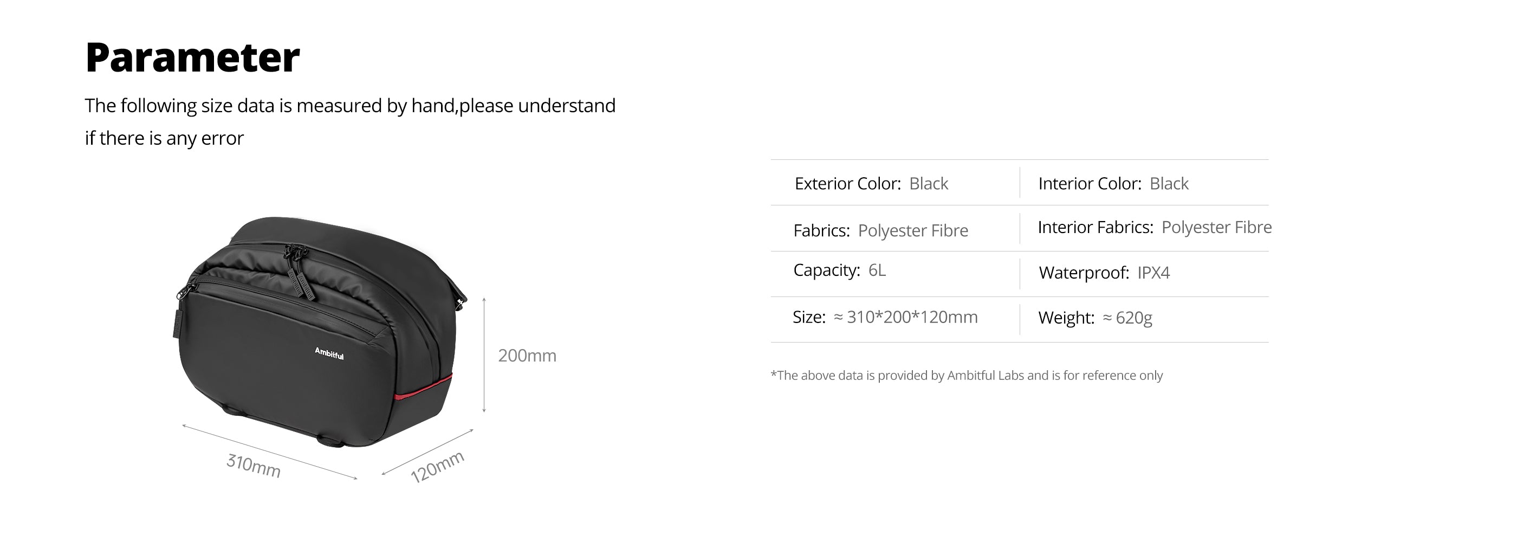Image resolution: width=1517 pixels, height=542 pixels.
Task: Click the zipper pulls on the bag top
Action: tap(299, 271)
